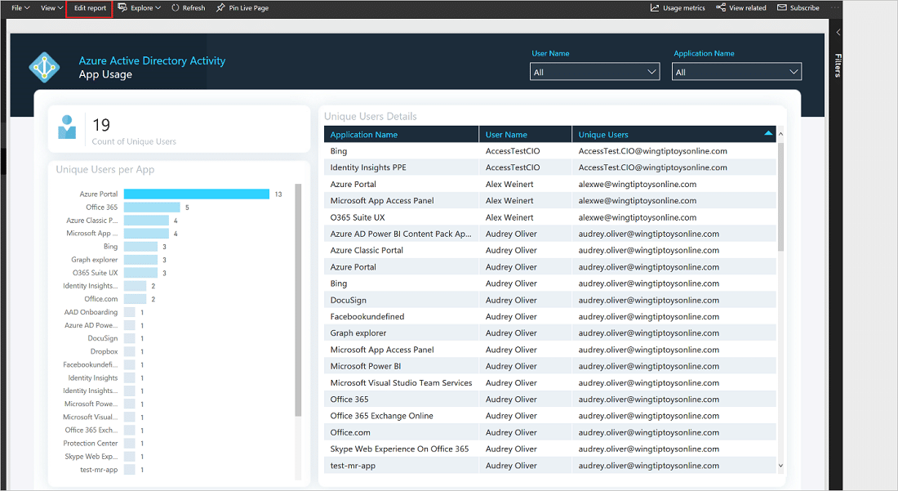This screenshot has width=898, height=491.
Task: Click the Azure Active Directory Activity title
Action: pyautogui.click(x=152, y=60)
